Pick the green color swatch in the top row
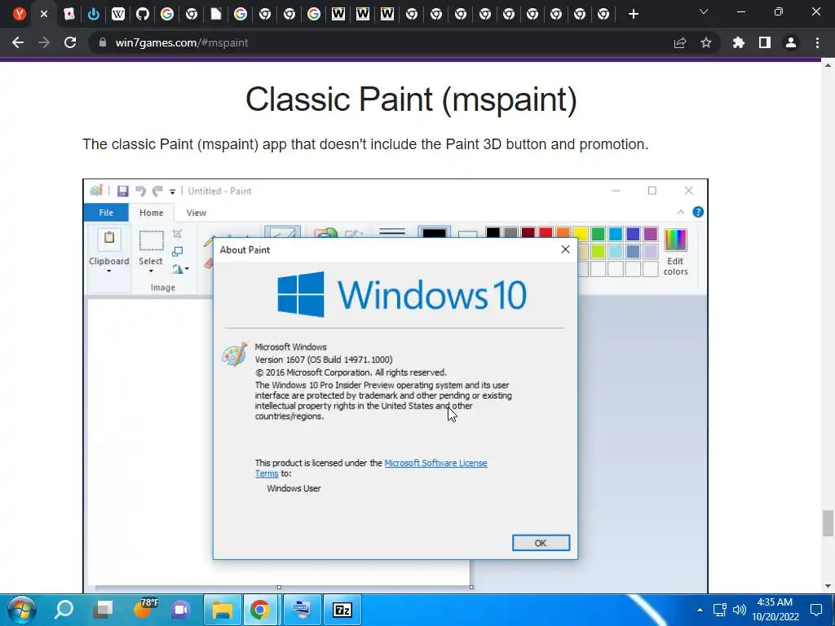This screenshot has width=835, height=626. [598, 234]
